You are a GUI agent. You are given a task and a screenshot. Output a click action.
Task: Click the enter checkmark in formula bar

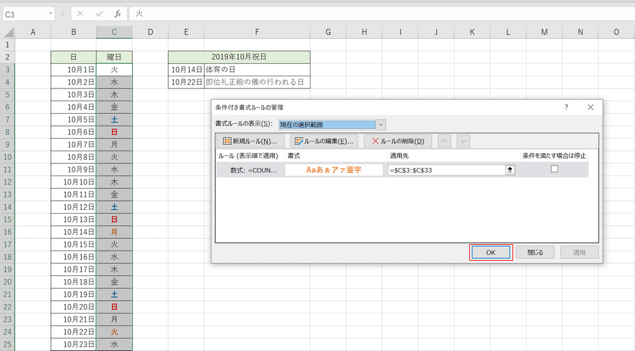point(99,13)
